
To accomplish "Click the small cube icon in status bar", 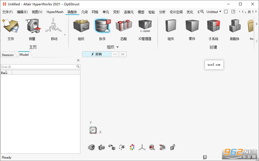I will 205,157.
